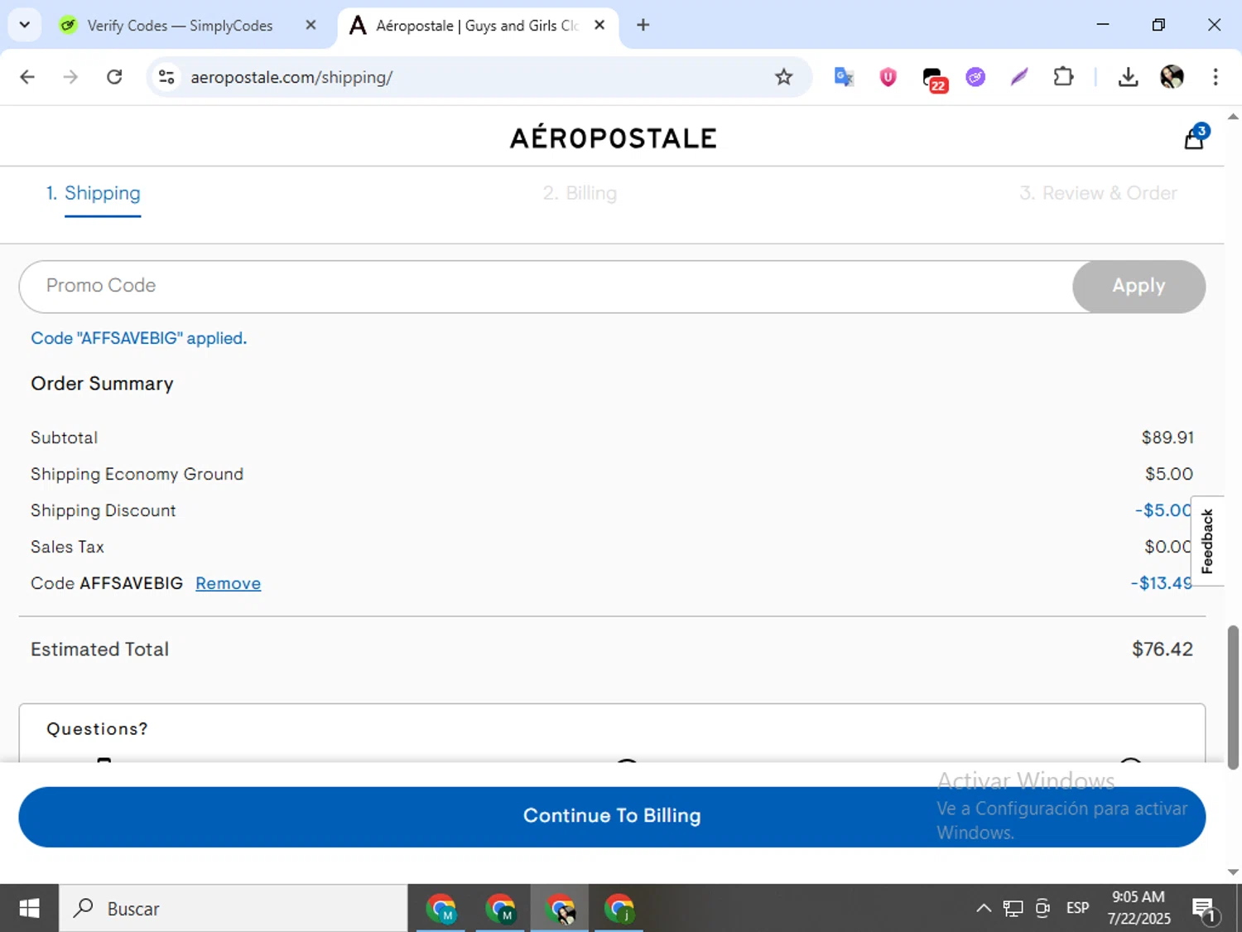The image size is (1242, 932).
Task: Show hidden system tray icons
Action: (983, 909)
